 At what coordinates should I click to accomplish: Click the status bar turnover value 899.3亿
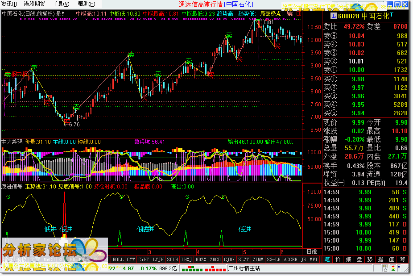point(168,268)
